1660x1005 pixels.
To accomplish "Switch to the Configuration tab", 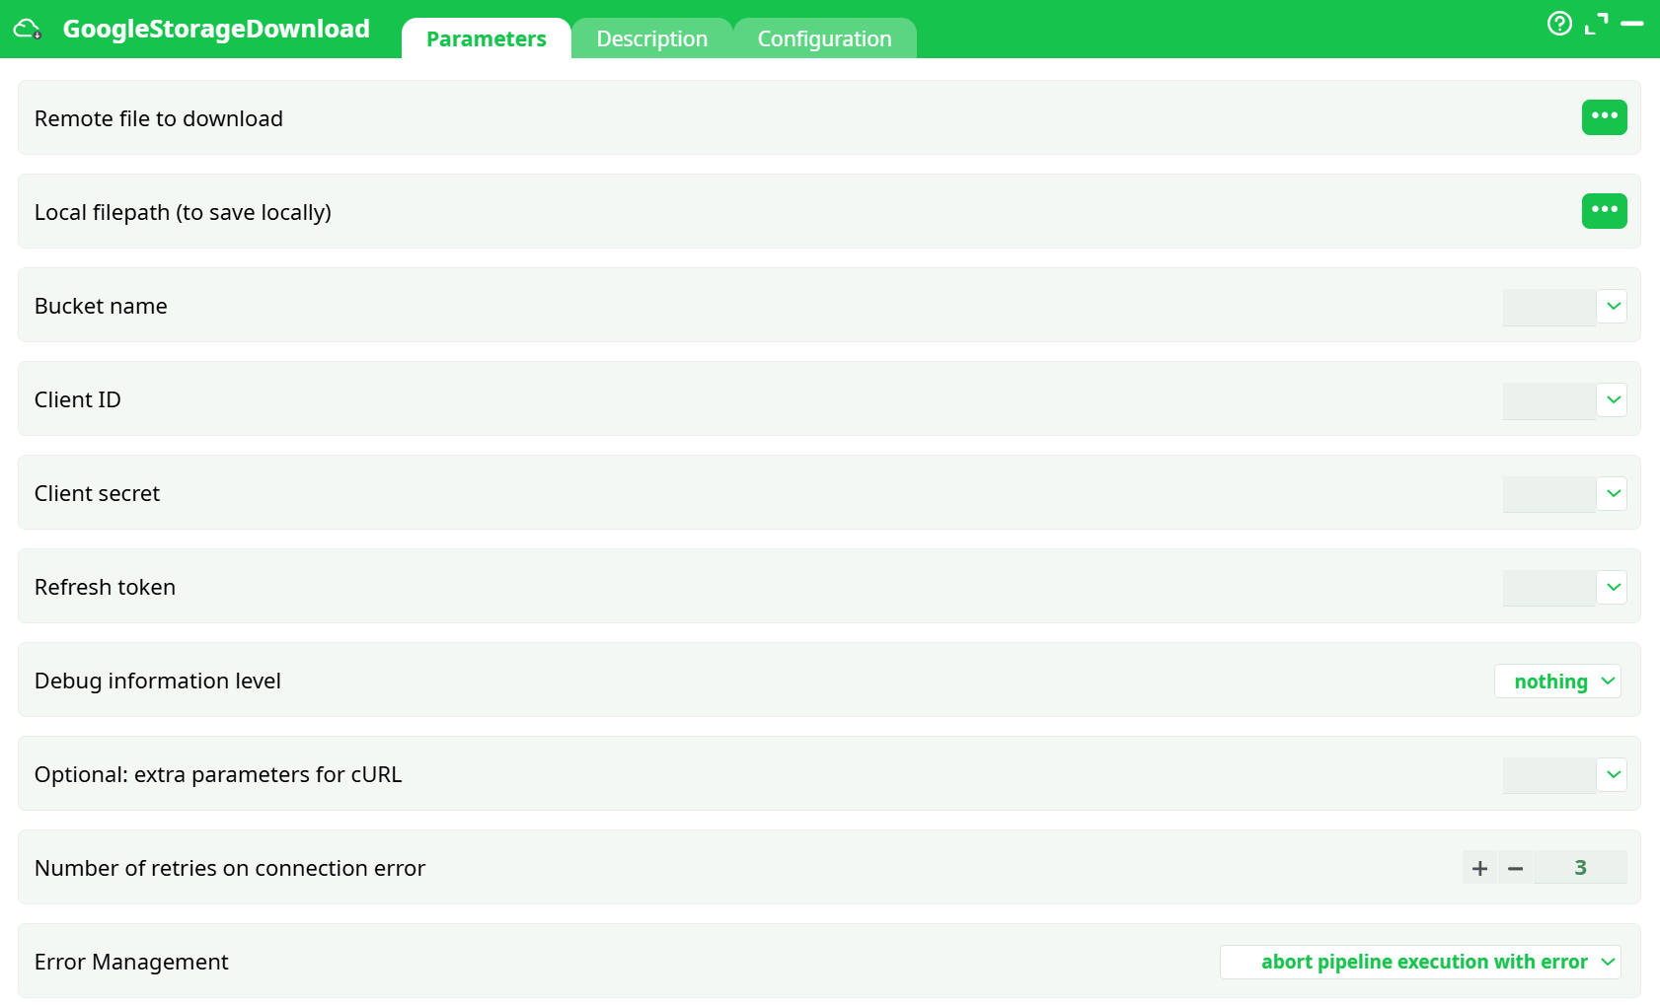I will click(825, 38).
